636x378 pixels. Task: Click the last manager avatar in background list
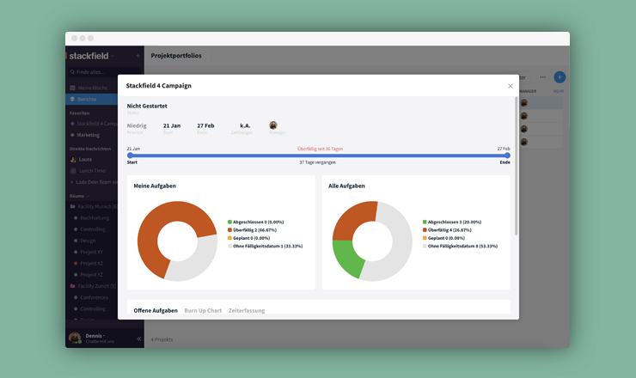point(524,142)
